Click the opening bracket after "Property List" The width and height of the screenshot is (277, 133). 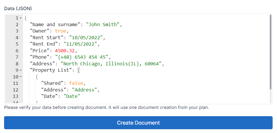pyautogui.click(x=79, y=70)
